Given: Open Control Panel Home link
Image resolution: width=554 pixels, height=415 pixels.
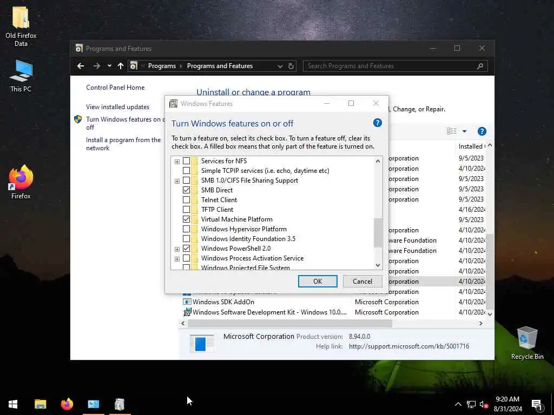Looking at the screenshot, I should (115, 88).
